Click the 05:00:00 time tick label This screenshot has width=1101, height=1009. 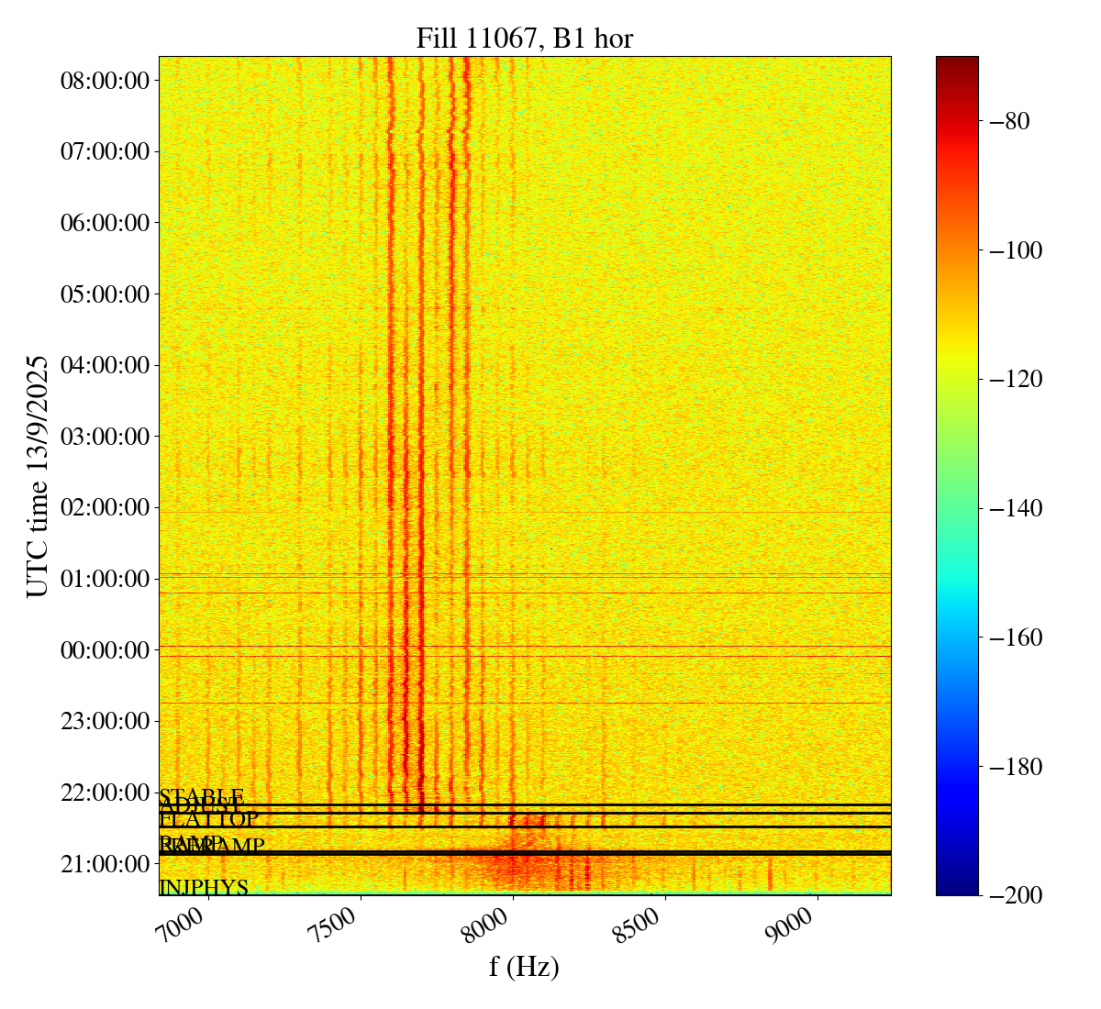[105, 294]
